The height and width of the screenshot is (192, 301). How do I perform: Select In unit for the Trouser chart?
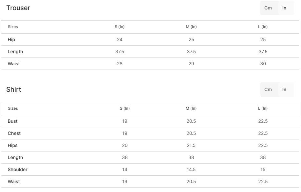[284, 8]
